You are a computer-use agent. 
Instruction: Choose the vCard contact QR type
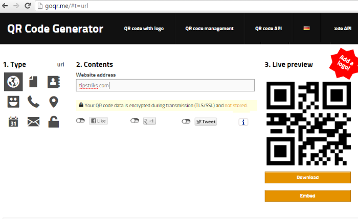point(53,82)
